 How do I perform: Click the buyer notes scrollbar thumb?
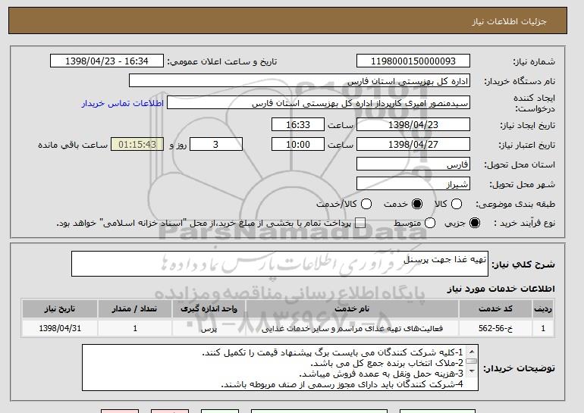(x=472, y=361)
